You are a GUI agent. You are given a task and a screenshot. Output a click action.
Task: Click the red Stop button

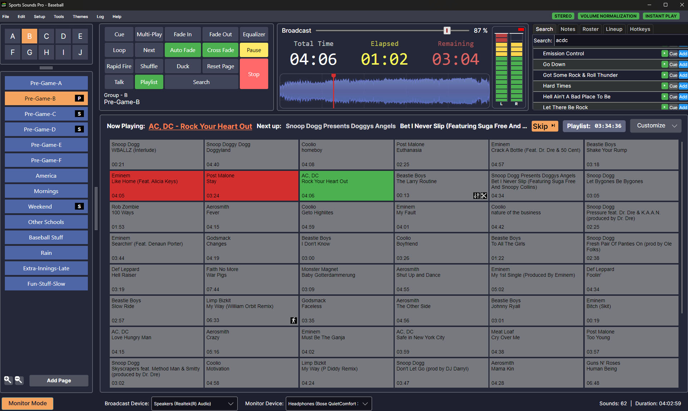pyautogui.click(x=254, y=74)
